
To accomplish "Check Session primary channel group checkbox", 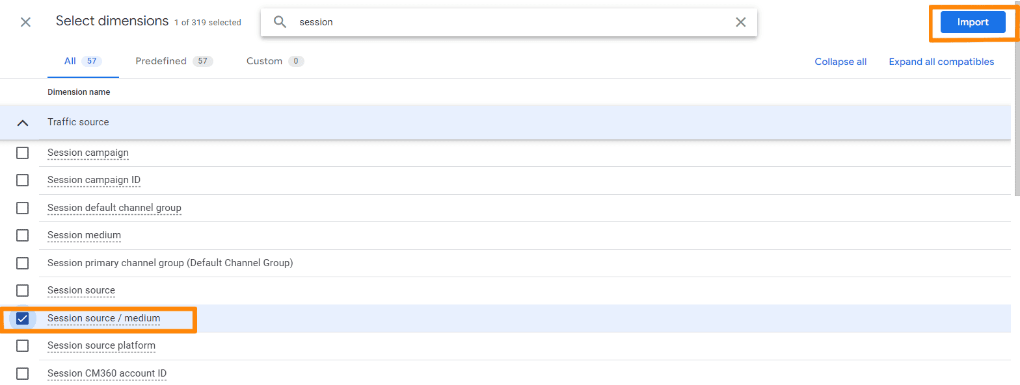I will coord(22,263).
